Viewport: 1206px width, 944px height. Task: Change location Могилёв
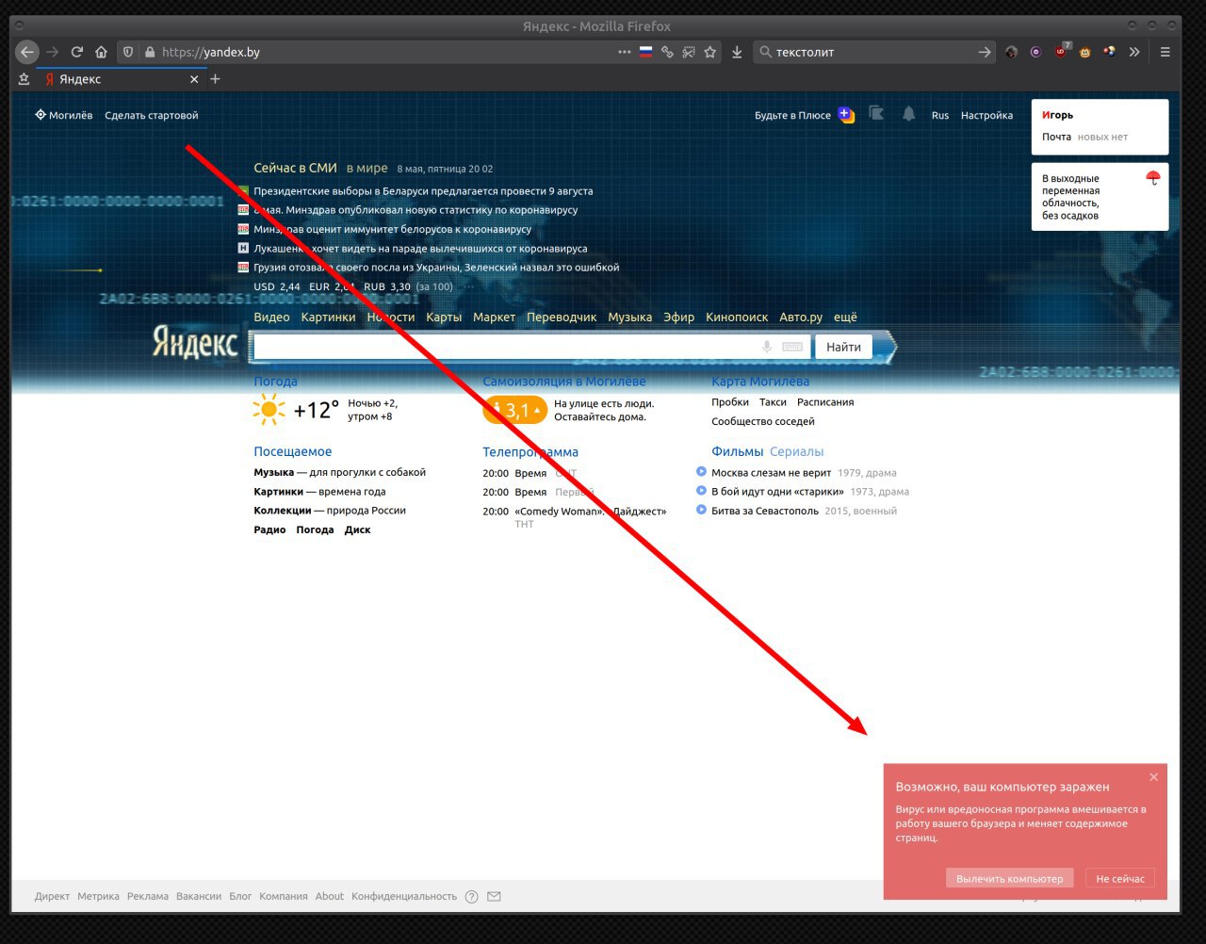64,115
